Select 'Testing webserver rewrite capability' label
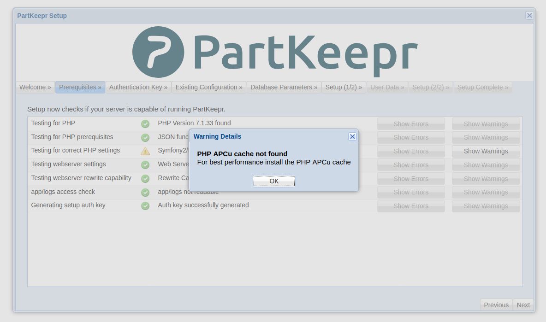The image size is (546, 322). point(81,178)
